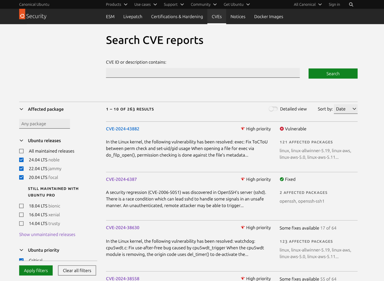This screenshot has width=384, height=281.
Task: Open CVE-2024-38630 report link
Action: 123,228
